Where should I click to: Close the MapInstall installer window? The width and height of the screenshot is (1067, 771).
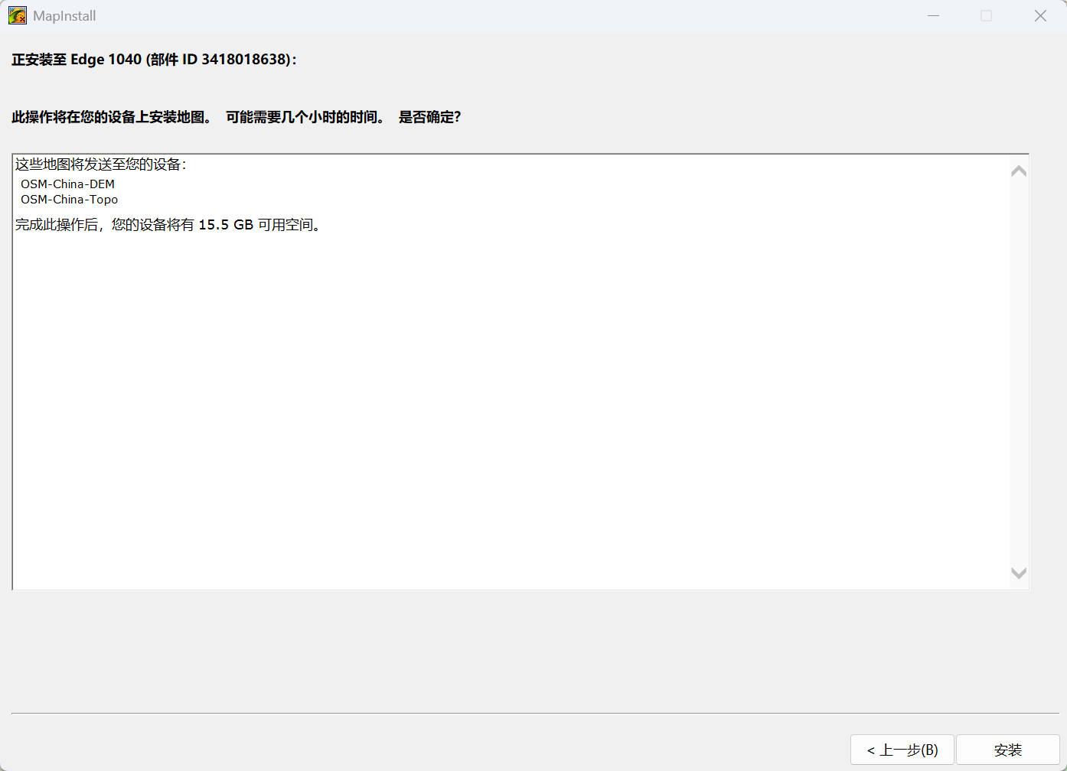tap(1039, 15)
